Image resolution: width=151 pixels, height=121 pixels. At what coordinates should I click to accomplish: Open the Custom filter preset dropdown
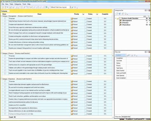tap(126, 55)
